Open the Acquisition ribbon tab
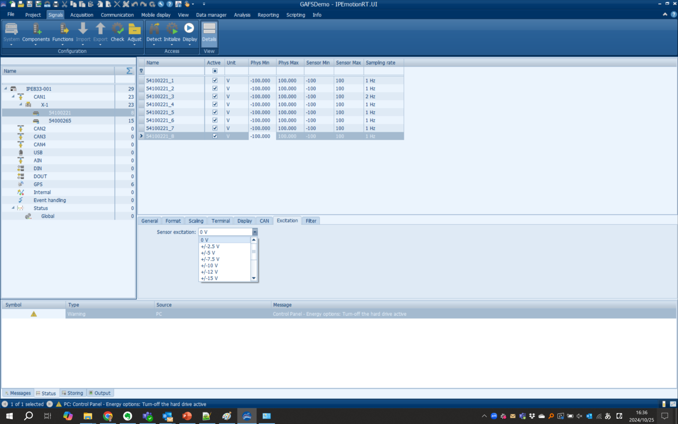The image size is (678, 424). tap(82, 15)
